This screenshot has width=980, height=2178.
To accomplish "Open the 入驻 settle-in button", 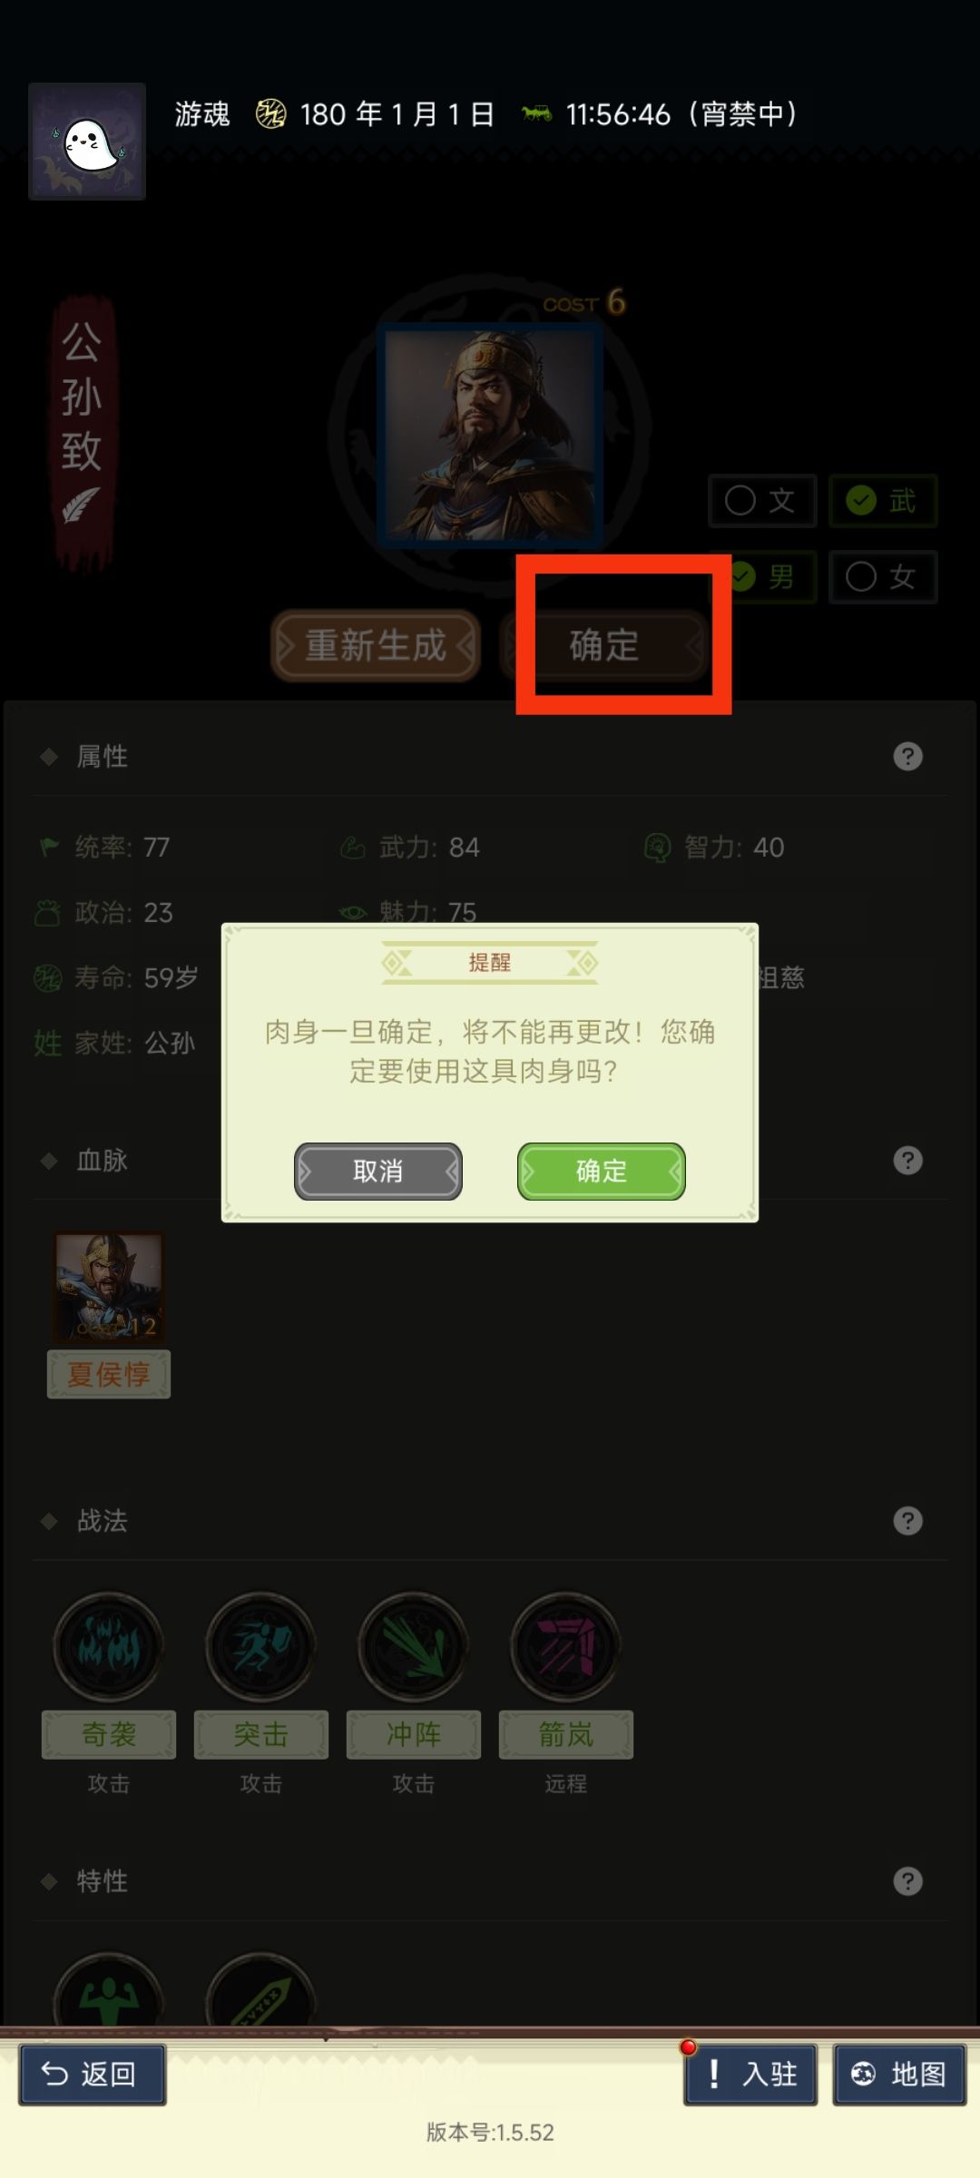I will click(x=751, y=2074).
